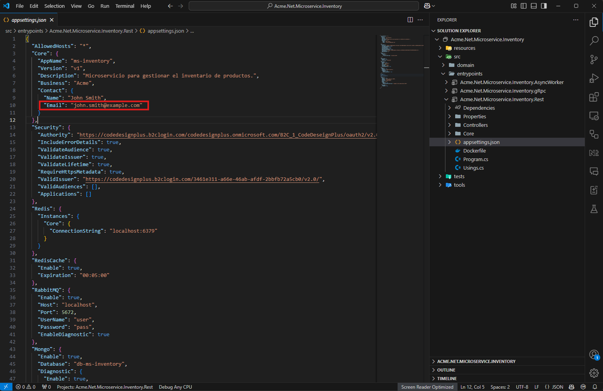
Task: Expand the resources folder
Action: pyautogui.click(x=440, y=48)
